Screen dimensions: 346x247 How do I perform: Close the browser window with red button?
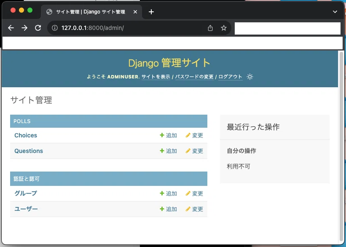(13, 10)
